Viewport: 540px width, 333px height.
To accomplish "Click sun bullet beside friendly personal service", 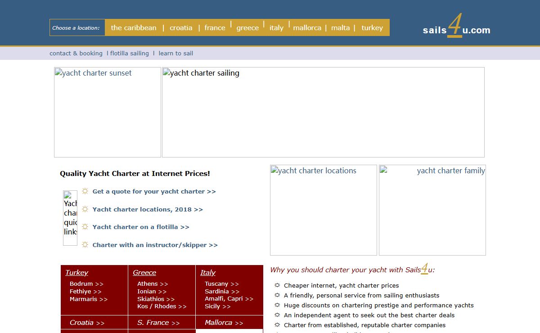I will 277,295.
